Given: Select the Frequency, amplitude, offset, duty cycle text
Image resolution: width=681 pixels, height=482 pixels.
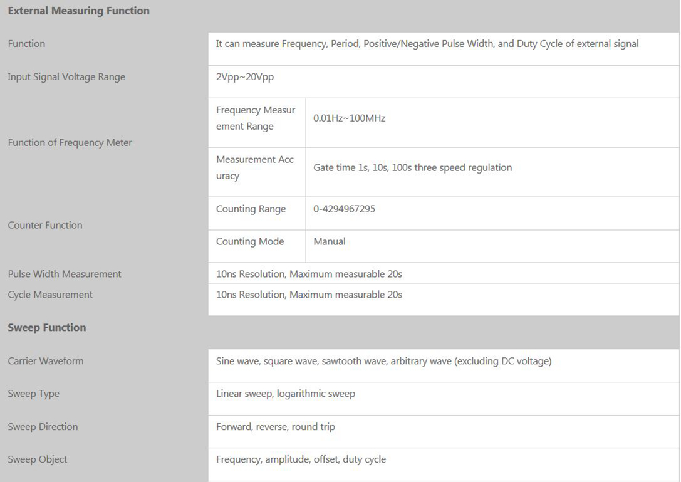Looking at the screenshot, I should [x=301, y=459].
